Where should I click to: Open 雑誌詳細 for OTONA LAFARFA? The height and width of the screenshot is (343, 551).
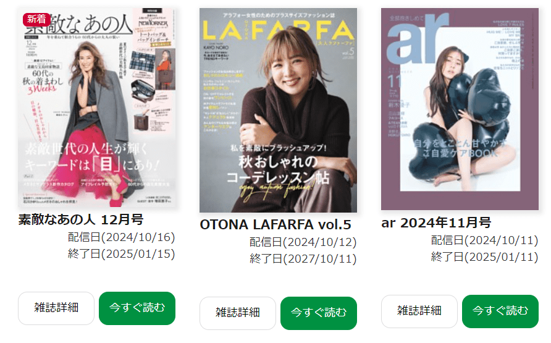point(238,313)
